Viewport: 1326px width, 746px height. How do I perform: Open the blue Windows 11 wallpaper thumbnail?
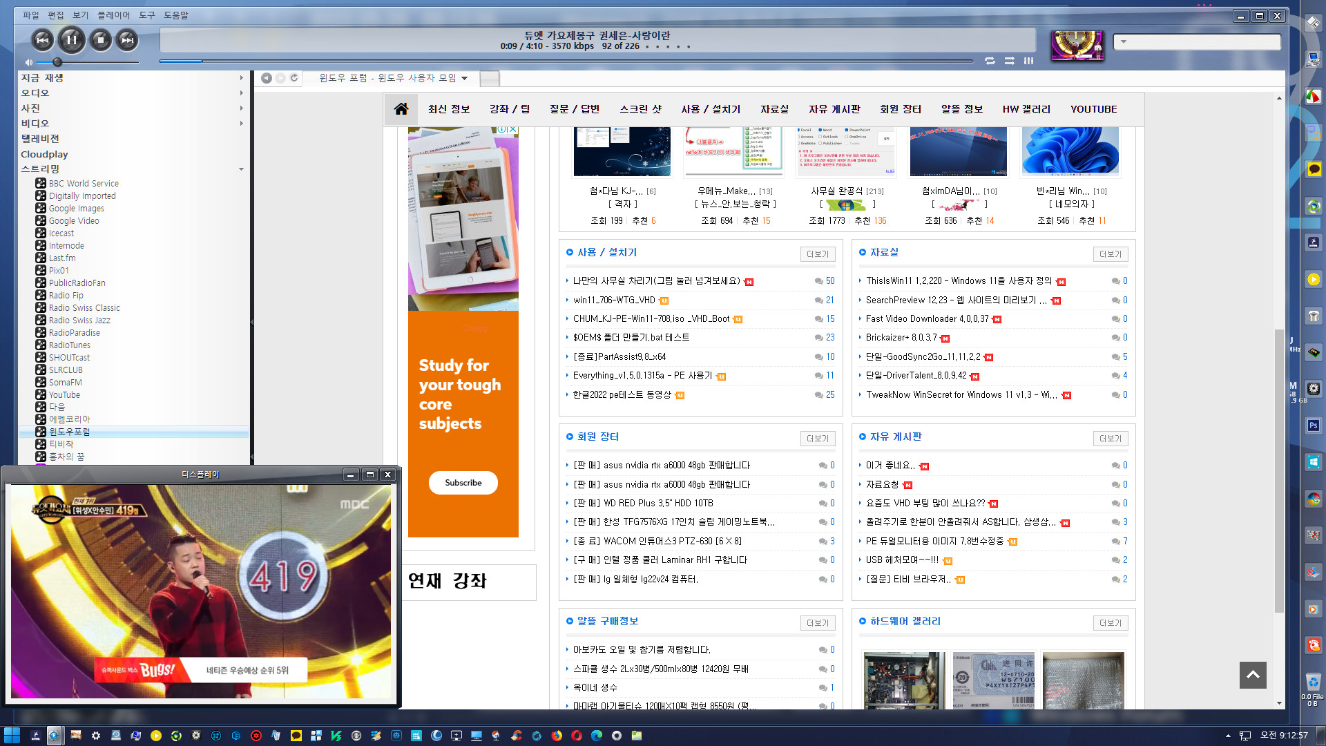[1070, 152]
